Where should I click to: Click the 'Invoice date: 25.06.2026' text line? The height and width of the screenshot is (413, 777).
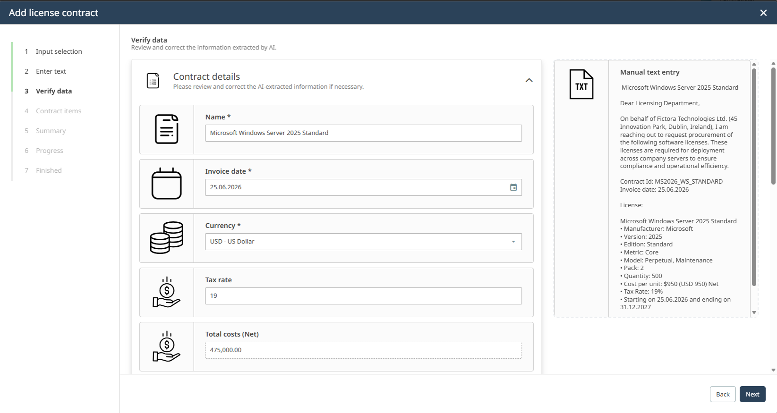(x=654, y=190)
